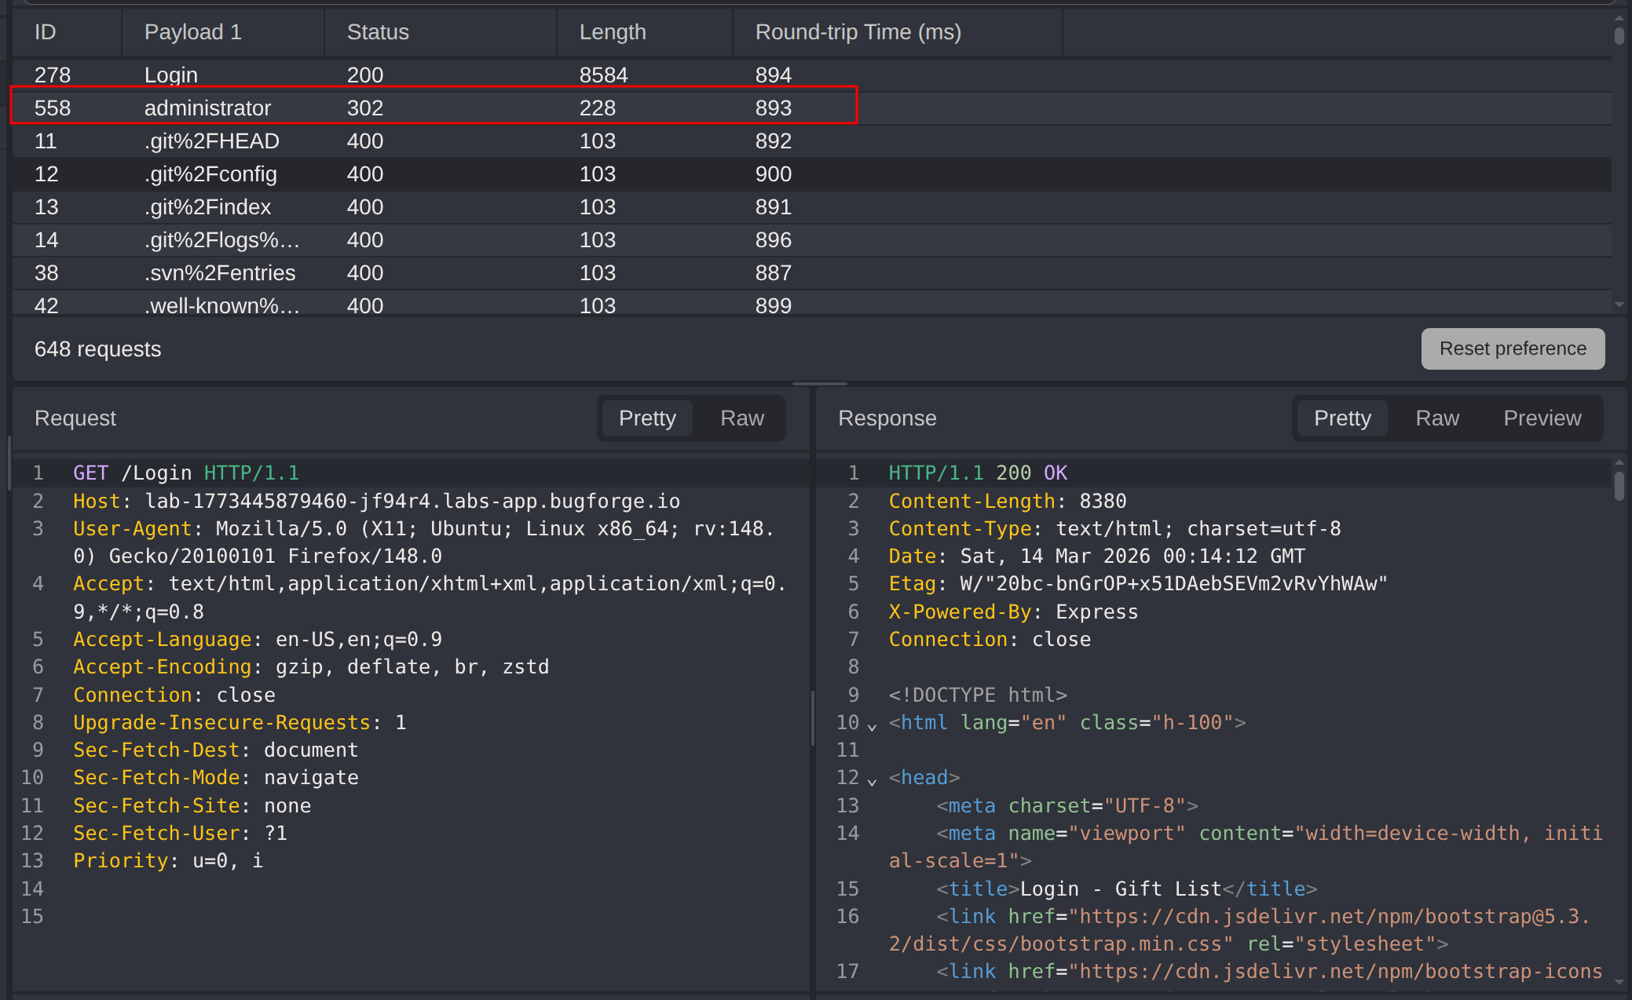
Task: Switch response view to Raw tab
Action: click(x=1436, y=418)
